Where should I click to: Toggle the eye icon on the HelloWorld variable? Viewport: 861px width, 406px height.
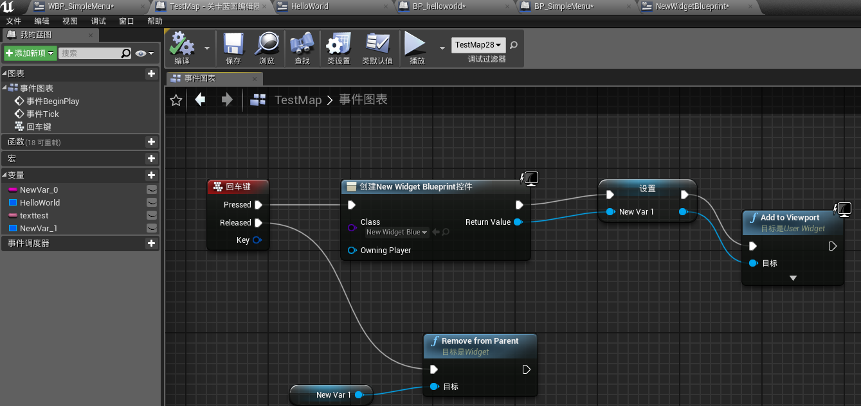tap(150, 202)
